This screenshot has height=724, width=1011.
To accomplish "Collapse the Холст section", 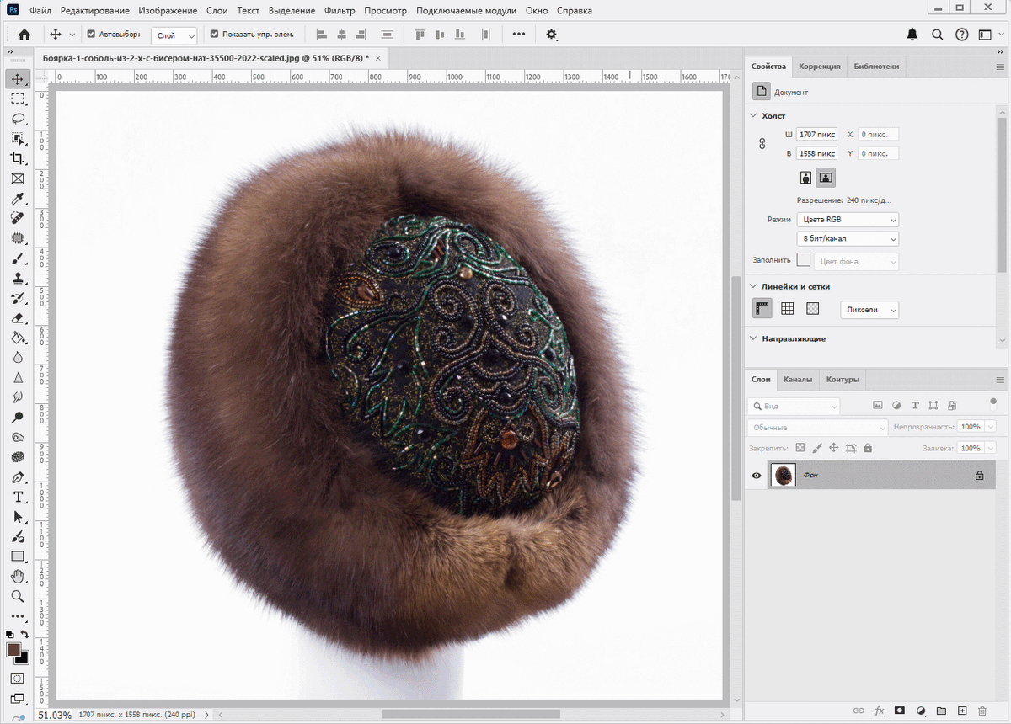I will pyautogui.click(x=753, y=116).
